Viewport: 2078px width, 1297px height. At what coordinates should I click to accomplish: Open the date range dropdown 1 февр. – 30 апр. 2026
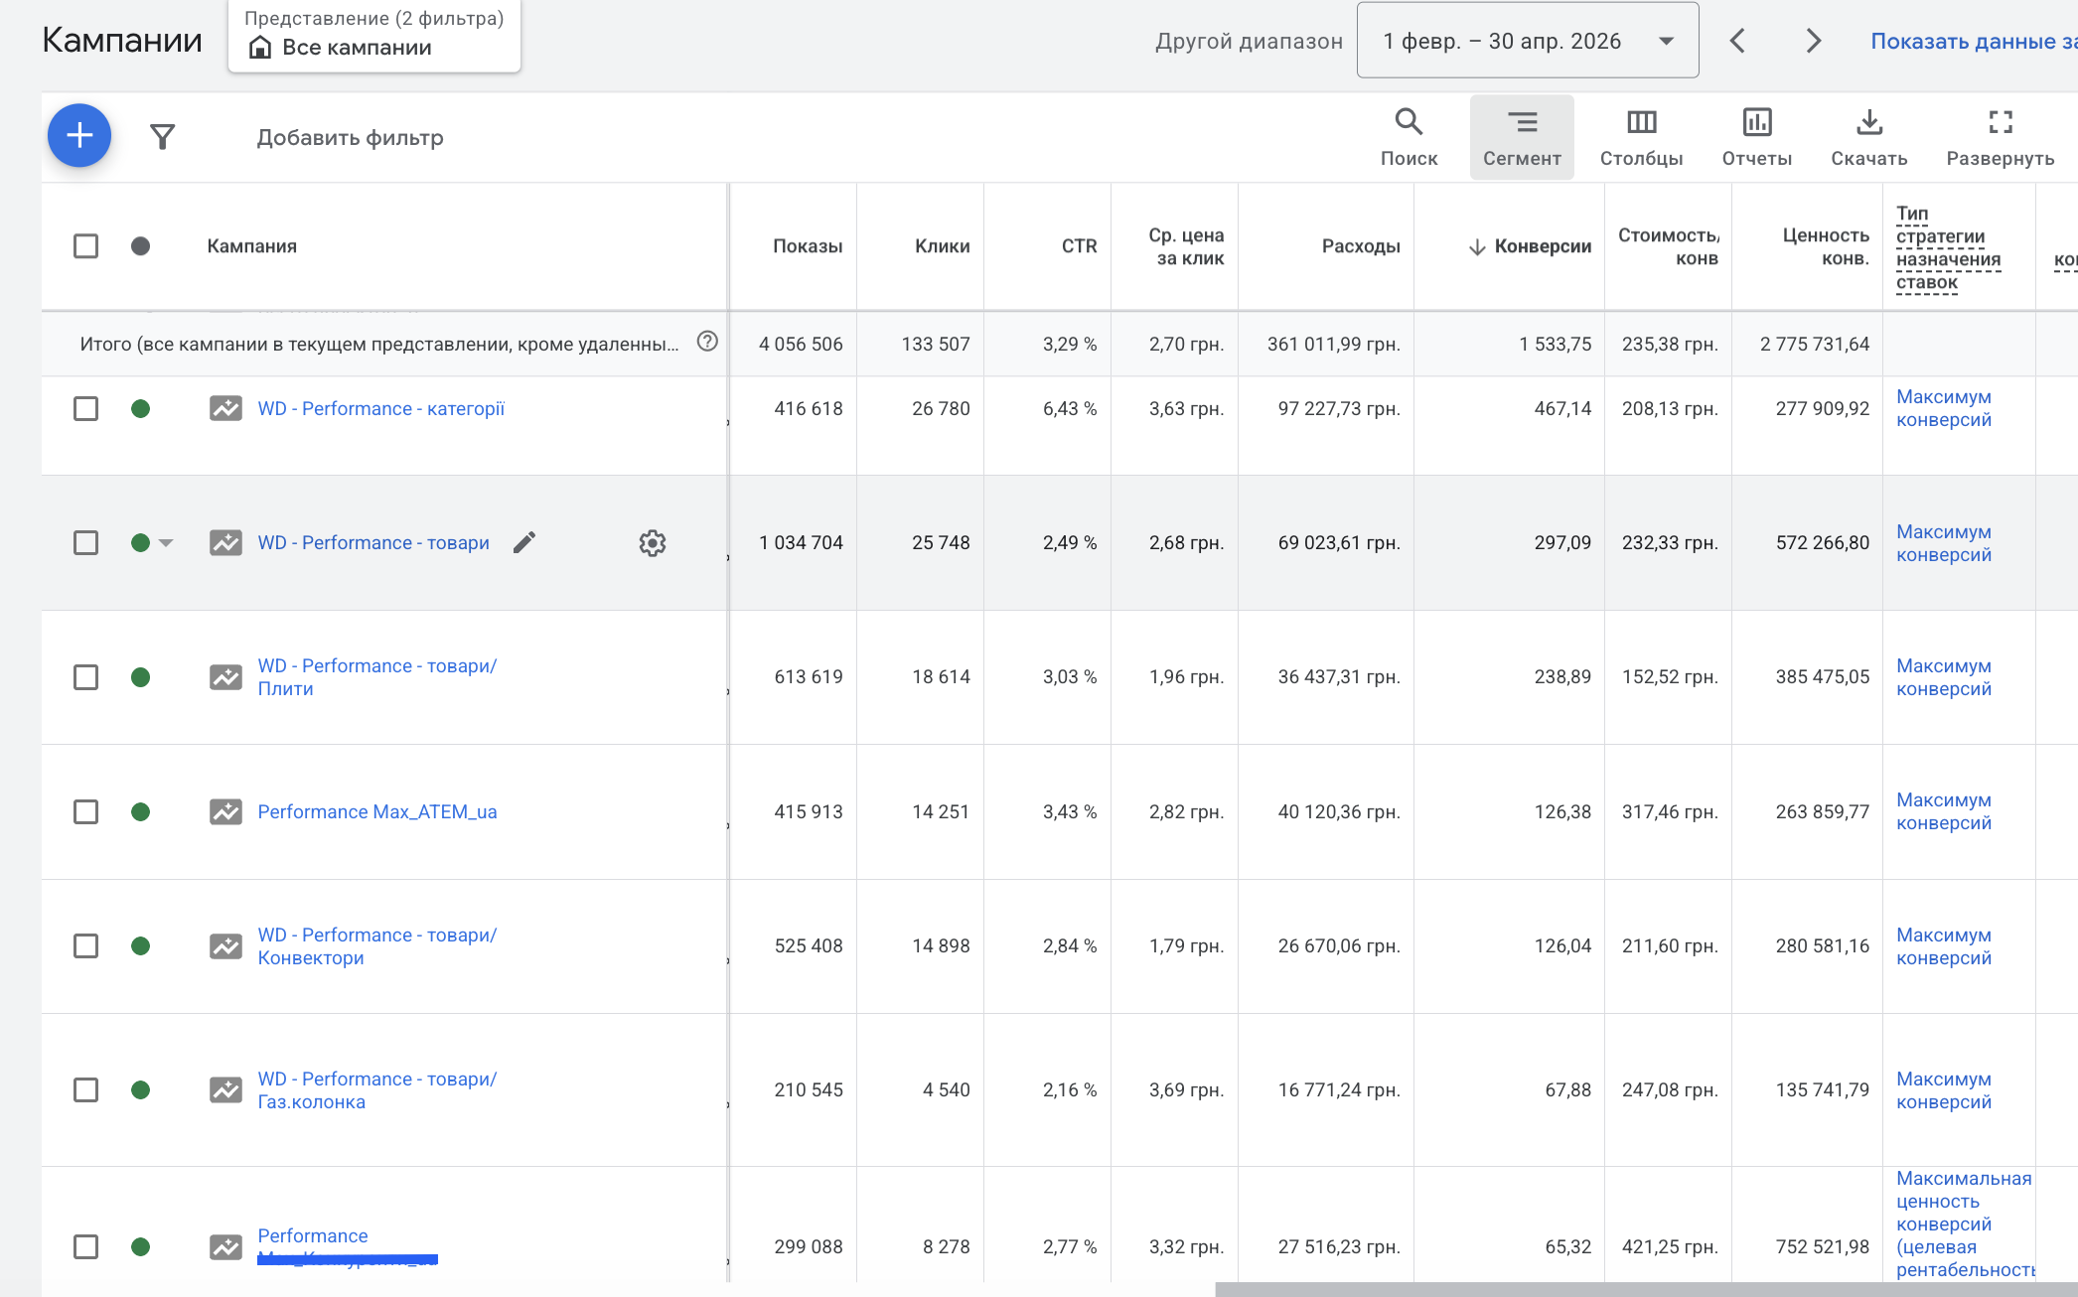coord(1528,41)
